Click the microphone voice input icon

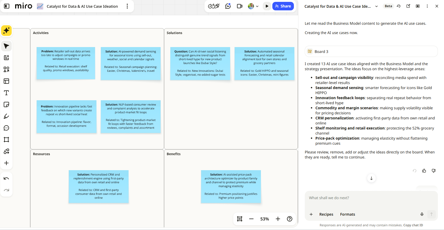point(422,214)
